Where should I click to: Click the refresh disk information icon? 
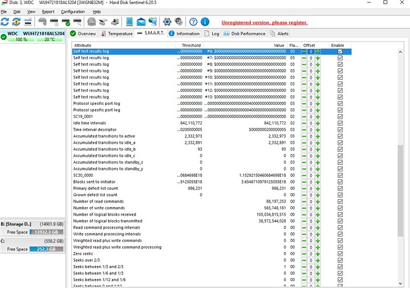point(5,22)
